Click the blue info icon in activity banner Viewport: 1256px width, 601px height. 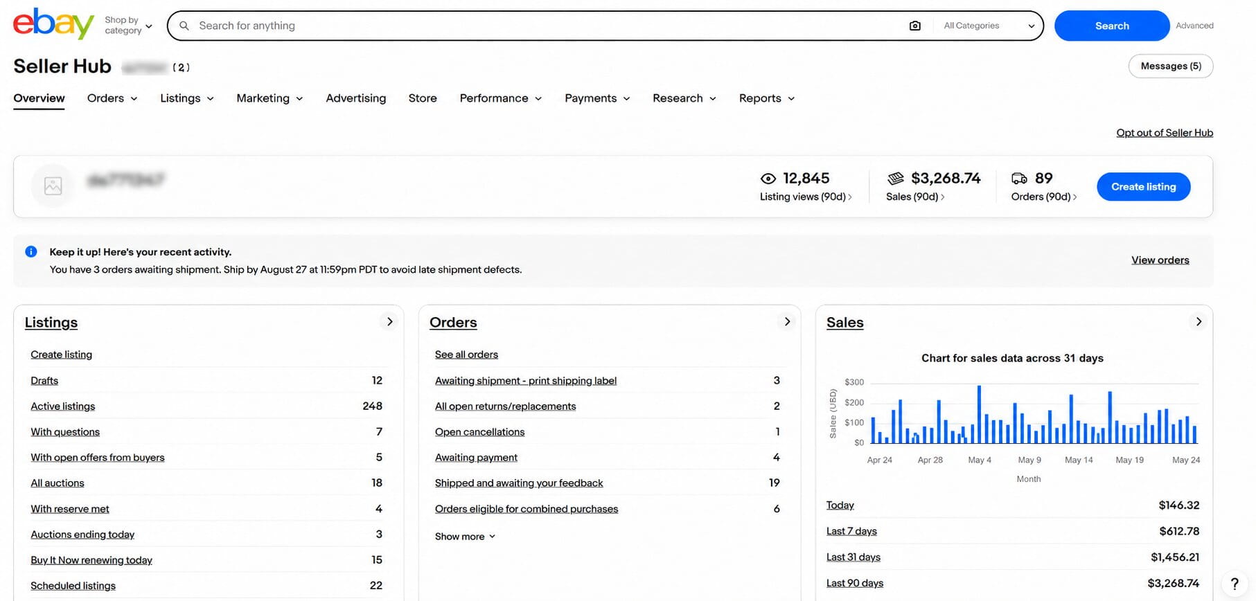(31, 251)
